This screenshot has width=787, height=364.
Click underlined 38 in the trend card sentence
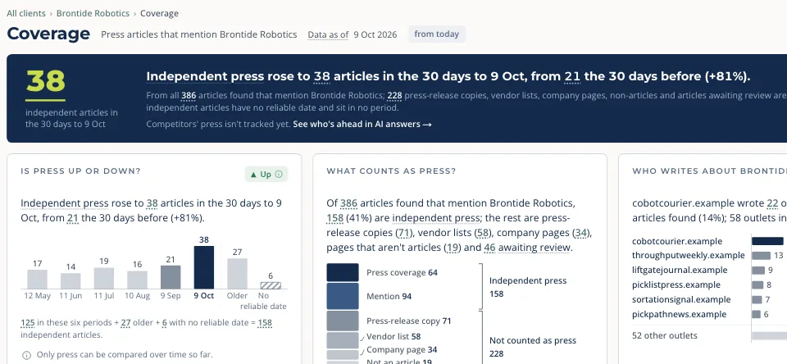point(152,203)
